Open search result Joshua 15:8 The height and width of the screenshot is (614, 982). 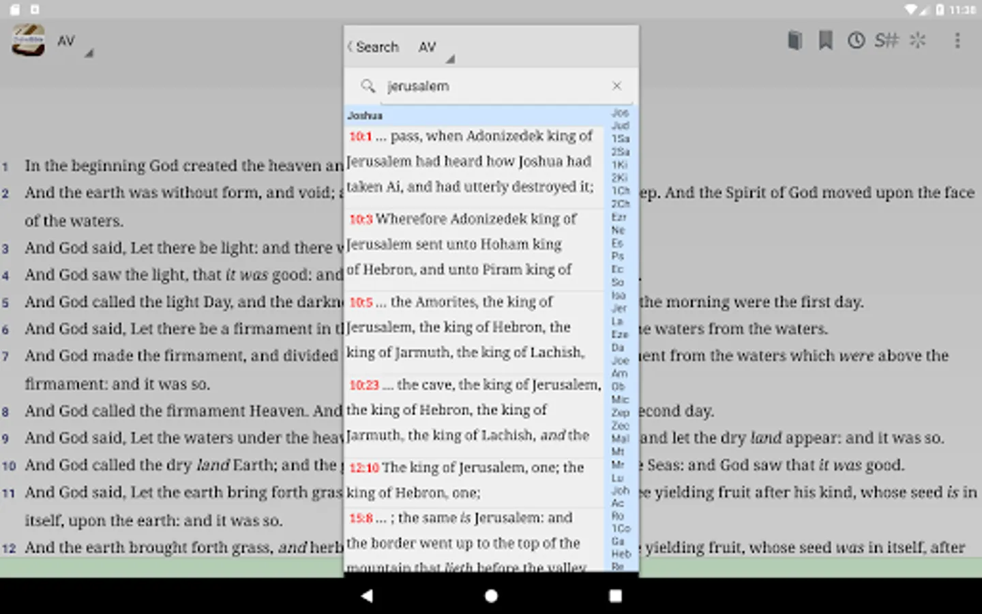[473, 541]
